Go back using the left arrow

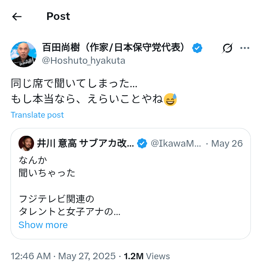[17, 17]
